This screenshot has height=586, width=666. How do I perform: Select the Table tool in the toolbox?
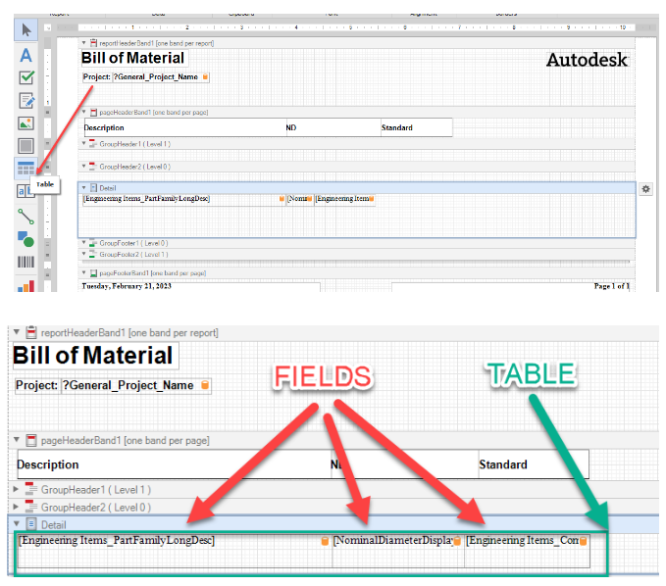coord(26,169)
